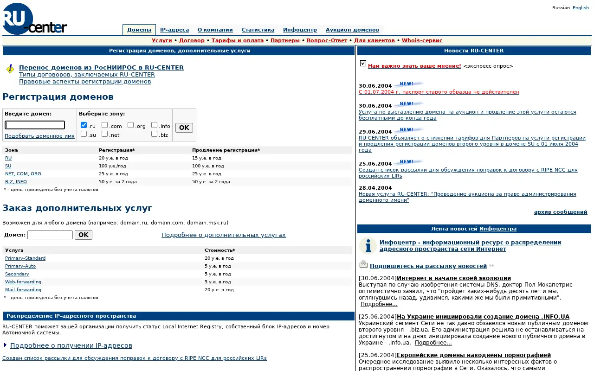Click Подпишитесь на рассылку новостей link
The image size is (594, 371).
pyautogui.click(x=428, y=266)
